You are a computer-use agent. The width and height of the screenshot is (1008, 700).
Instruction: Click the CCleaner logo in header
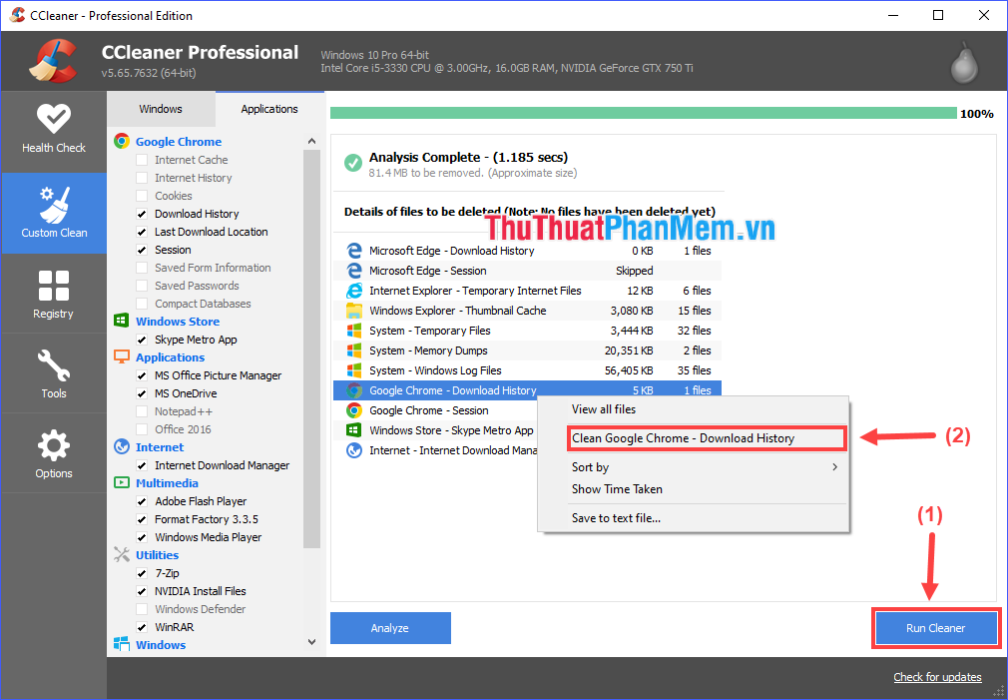coord(54,61)
